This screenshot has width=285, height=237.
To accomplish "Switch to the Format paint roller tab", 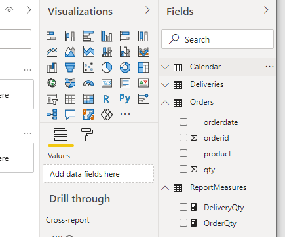I will click(87, 135).
